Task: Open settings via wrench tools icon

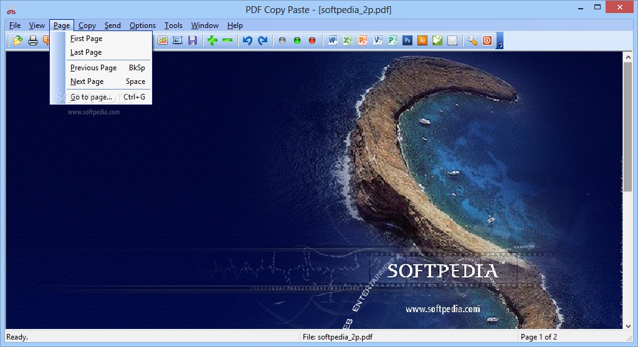Action: click(472, 40)
